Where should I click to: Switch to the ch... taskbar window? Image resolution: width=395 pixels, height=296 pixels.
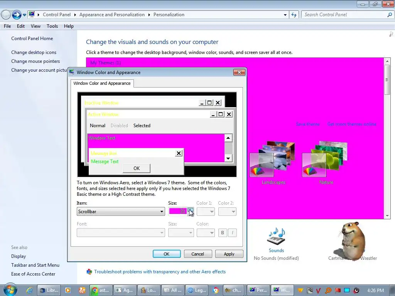[233, 290]
